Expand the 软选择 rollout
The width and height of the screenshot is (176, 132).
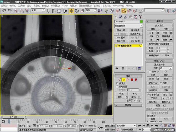pos(128,105)
